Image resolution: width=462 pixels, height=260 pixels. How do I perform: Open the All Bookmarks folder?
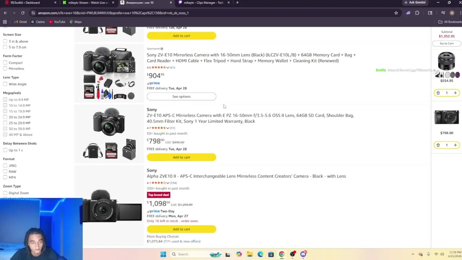450,22
